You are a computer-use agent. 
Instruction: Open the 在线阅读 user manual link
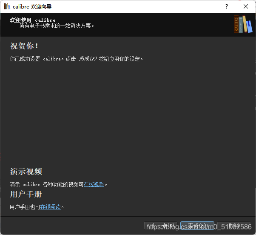[x=51, y=207]
